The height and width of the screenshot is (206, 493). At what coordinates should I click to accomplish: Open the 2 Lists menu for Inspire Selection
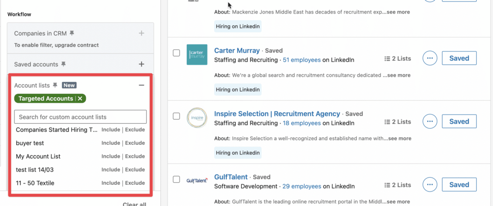pos(397,122)
